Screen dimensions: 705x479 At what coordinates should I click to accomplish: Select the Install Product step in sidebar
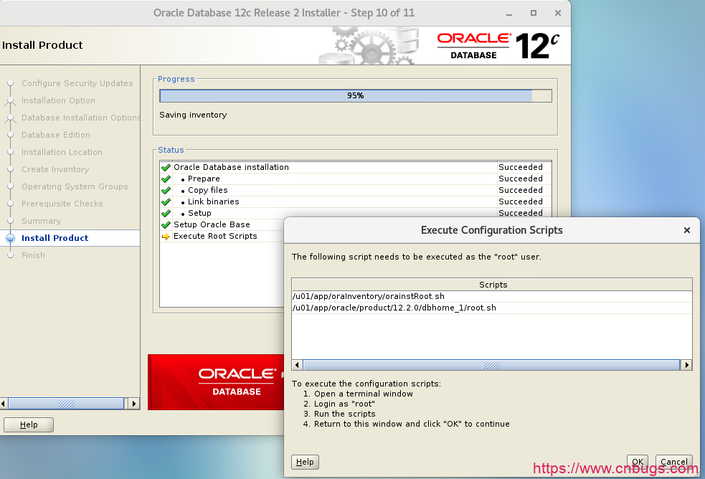55,238
